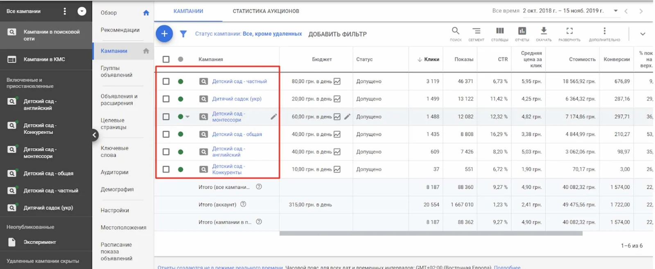
Task: Click the blue plus new campaign button
Action: point(164,34)
